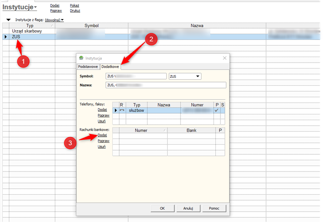Open the Instytucje heading dropdown

coord(19,7)
